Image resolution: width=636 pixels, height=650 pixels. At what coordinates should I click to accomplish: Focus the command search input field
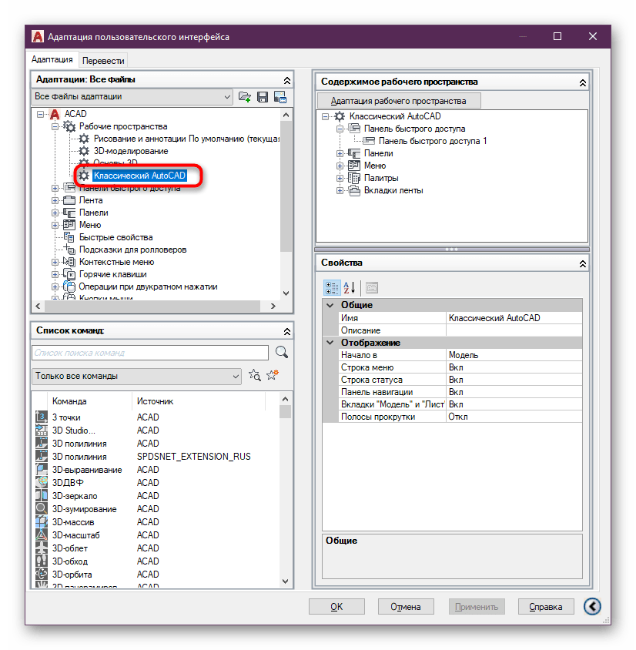pos(150,353)
